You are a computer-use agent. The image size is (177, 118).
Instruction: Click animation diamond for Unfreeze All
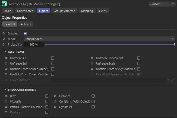click(x=6, y=58)
